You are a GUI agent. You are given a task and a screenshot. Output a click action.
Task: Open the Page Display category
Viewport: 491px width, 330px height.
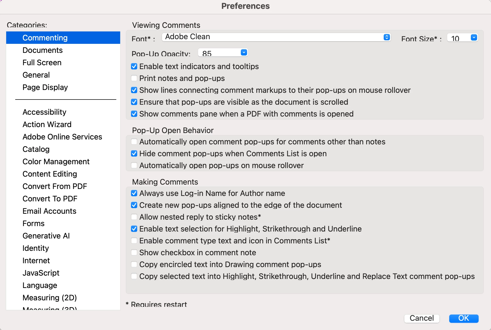[x=45, y=87]
